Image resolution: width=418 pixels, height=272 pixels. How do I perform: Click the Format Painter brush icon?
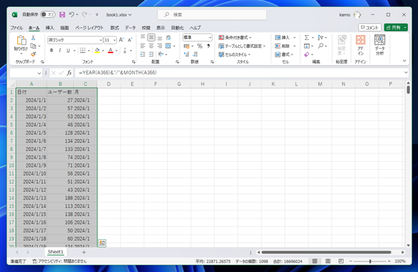[x=33, y=54]
